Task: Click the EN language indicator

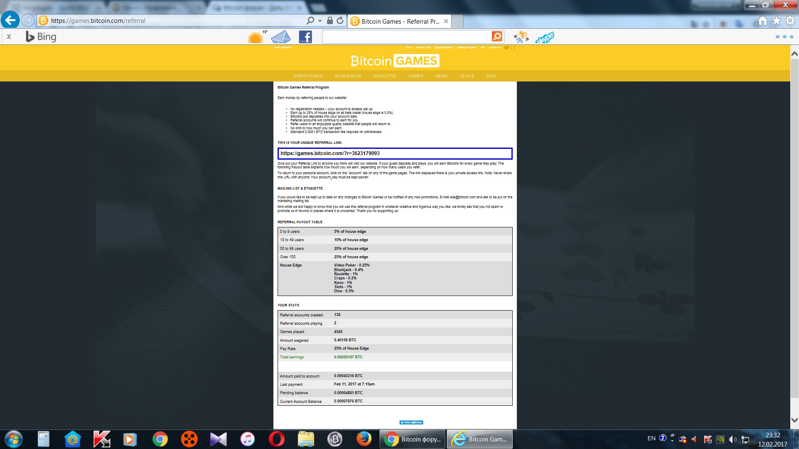Action: [x=651, y=439]
